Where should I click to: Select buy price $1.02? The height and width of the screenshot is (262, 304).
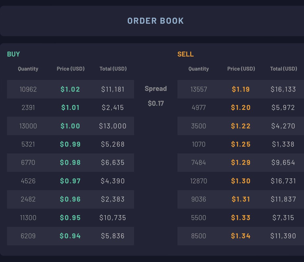70,89
